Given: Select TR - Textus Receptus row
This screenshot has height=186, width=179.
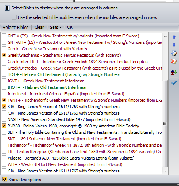Looking at the screenshot, I should point(82,152).
